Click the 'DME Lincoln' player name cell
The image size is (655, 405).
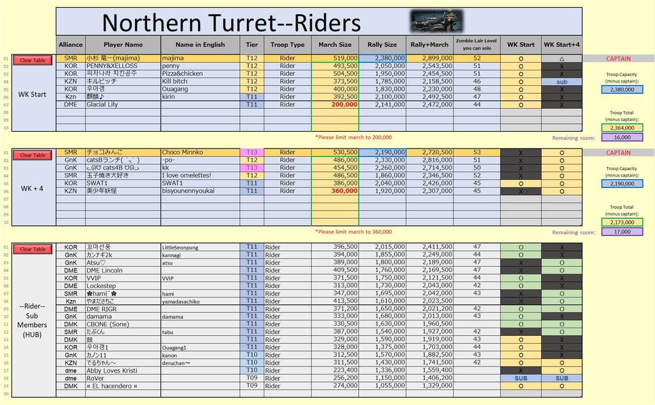pyautogui.click(x=123, y=271)
